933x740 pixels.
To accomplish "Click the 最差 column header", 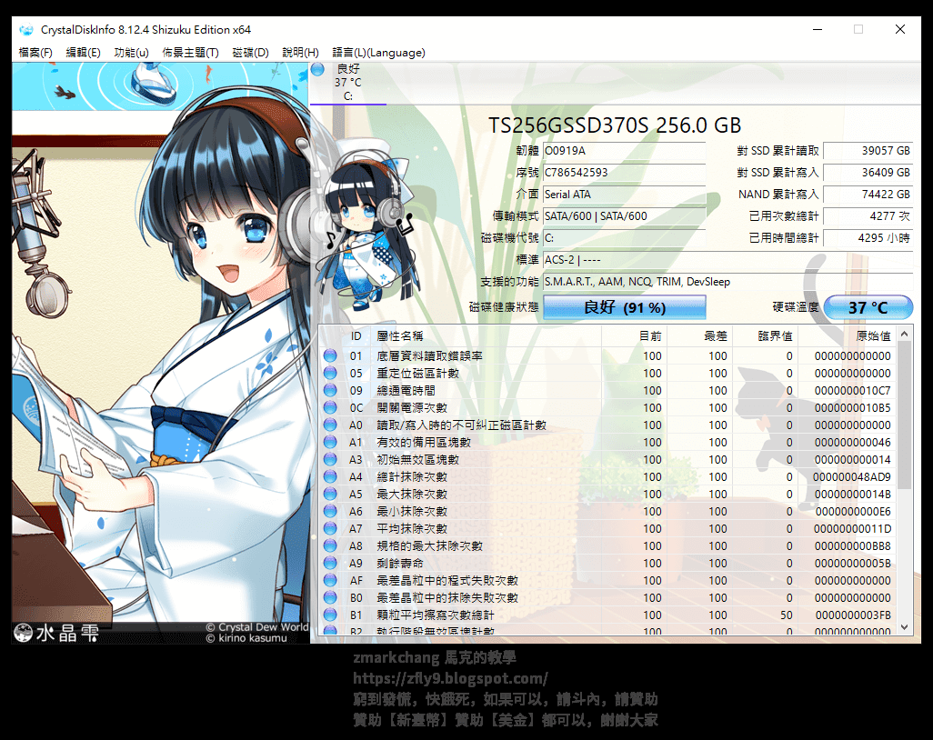I will [700, 336].
